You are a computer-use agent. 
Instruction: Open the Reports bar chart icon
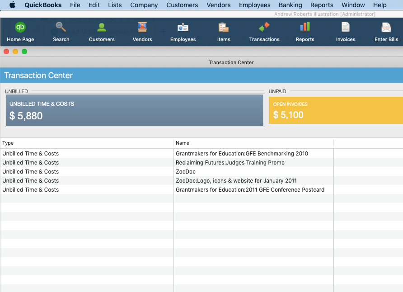305,28
